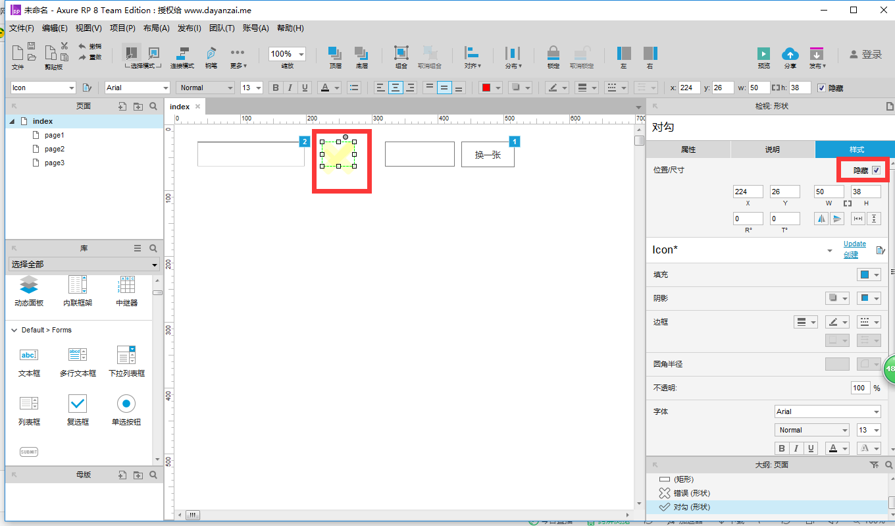Screen dimensions: 895x526
Task: Open the 布局(A) menu
Action: point(156,28)
